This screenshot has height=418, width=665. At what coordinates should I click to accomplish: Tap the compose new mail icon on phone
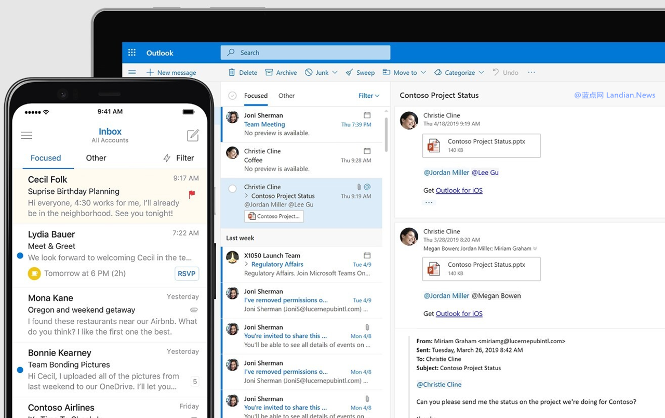click(x=193, y=135)
